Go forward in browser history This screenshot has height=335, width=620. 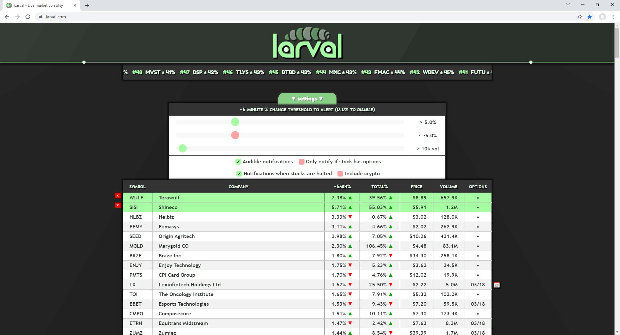[17, 17]
